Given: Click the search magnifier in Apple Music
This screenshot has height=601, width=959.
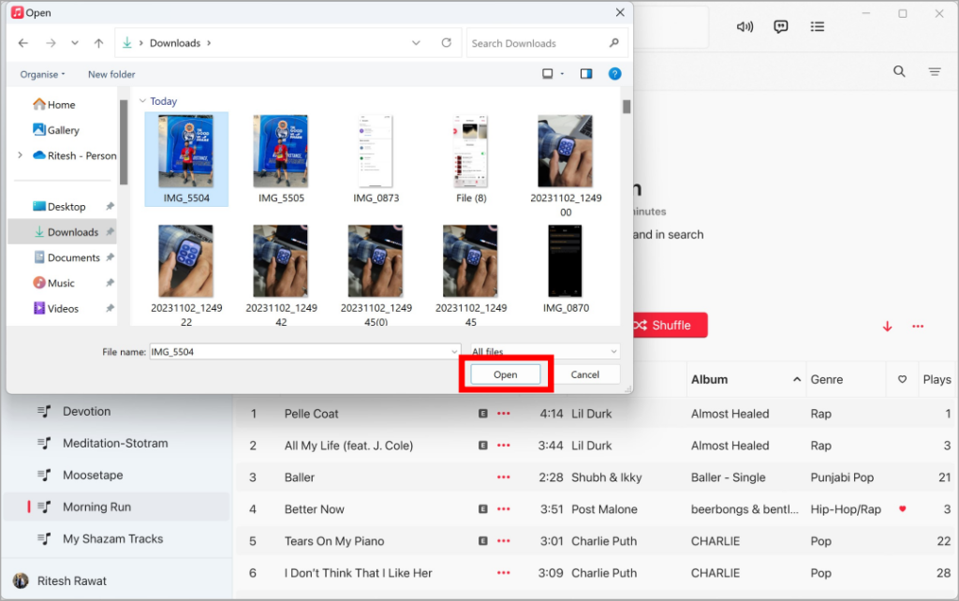Looking at the screenshot, I should 899,71.
